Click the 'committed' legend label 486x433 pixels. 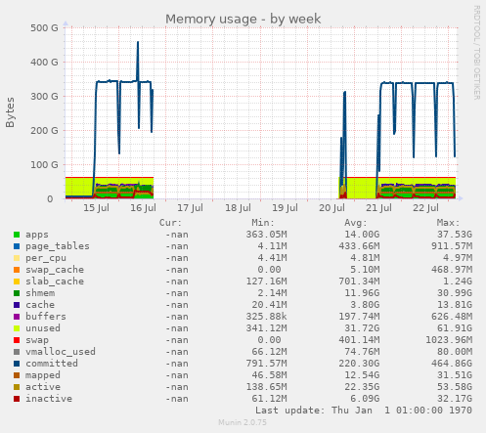(x=52, y=364)
